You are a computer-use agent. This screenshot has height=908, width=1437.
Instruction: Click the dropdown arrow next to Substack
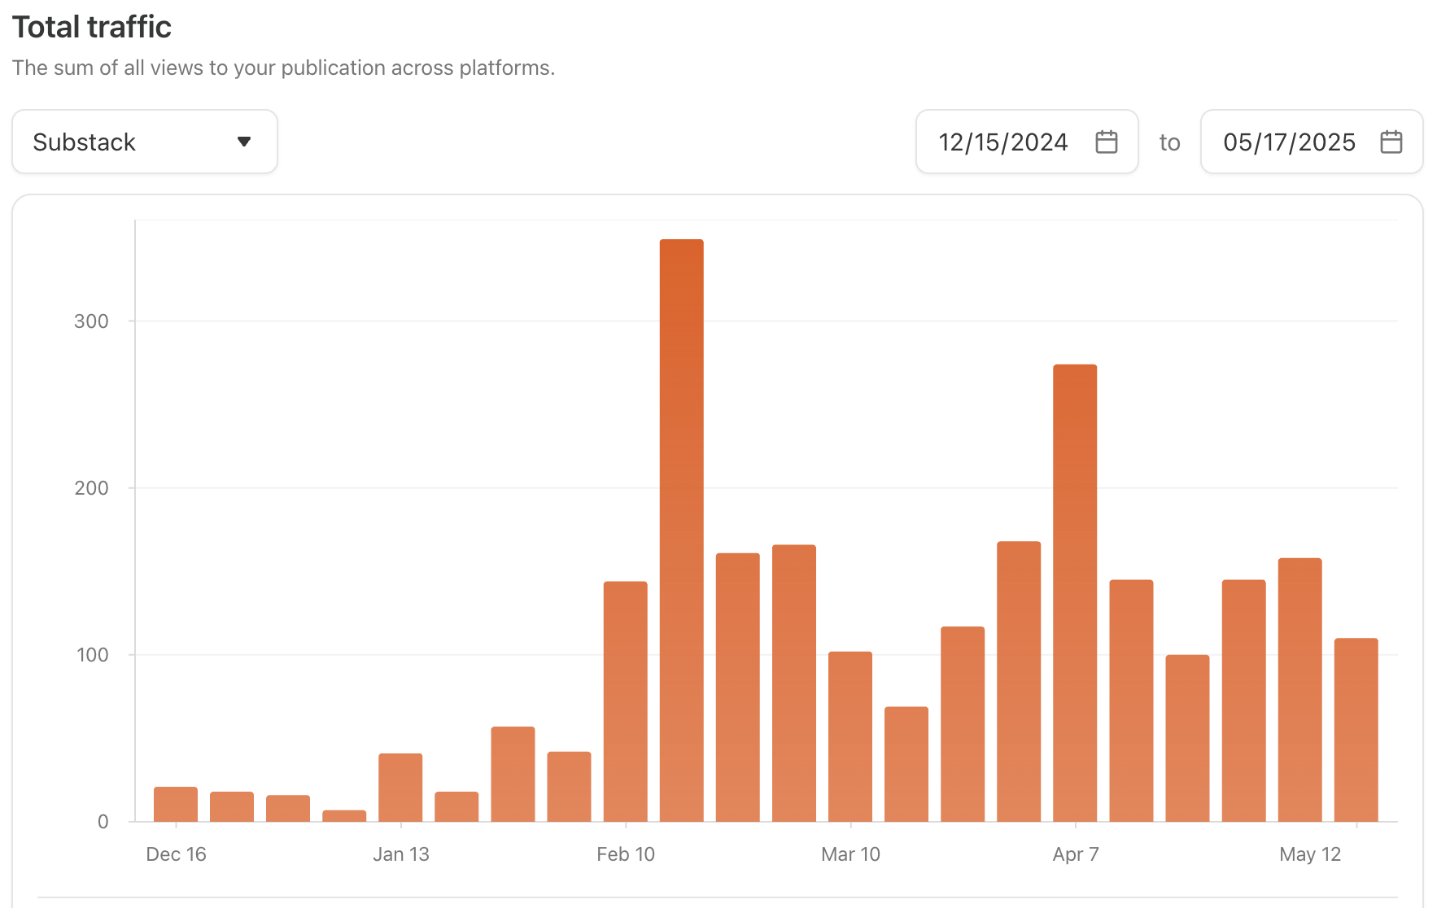tap(244, 142)
